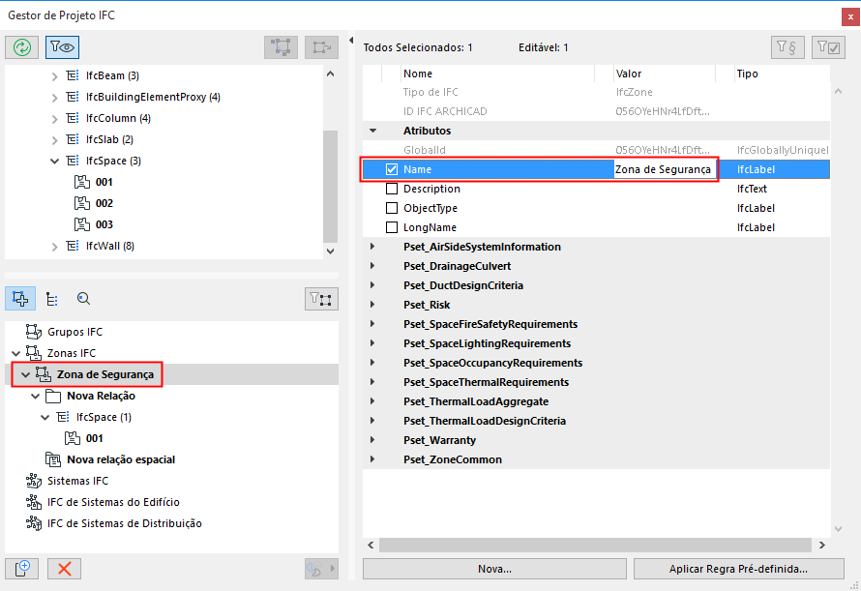The height and width of the screenshot is (591, 861).
Task: Click the new item icon at bottom left
Action: [x=20, y=569]
